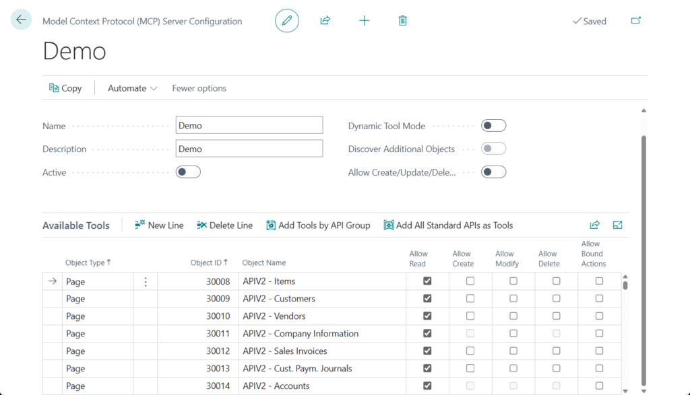Image resolution: width=690 pixels, height=395 pixels.
Task: Click the plus icon to create new
Action: pos(364,21)
